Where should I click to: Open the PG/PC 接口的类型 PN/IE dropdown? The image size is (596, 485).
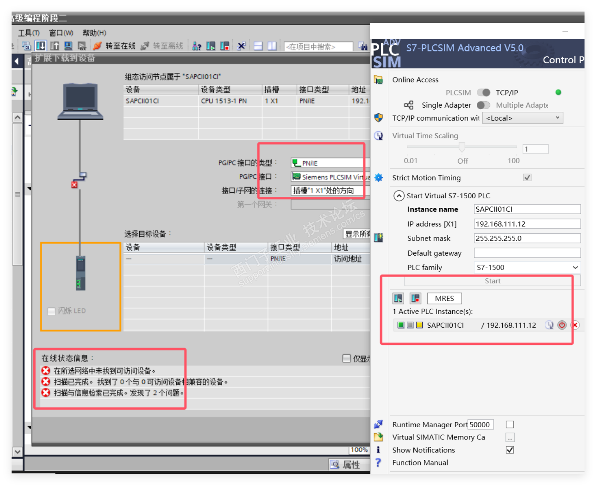330,163
